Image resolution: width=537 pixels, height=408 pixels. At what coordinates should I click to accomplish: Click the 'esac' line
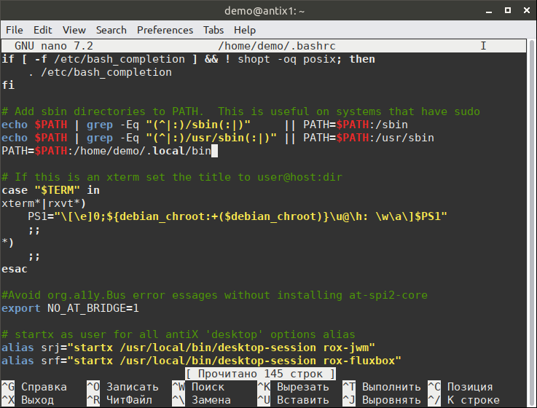click(x=15, y=269)
